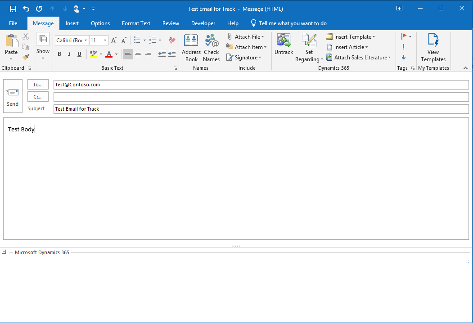
Task: Open the Address Book
Action: 191,48
